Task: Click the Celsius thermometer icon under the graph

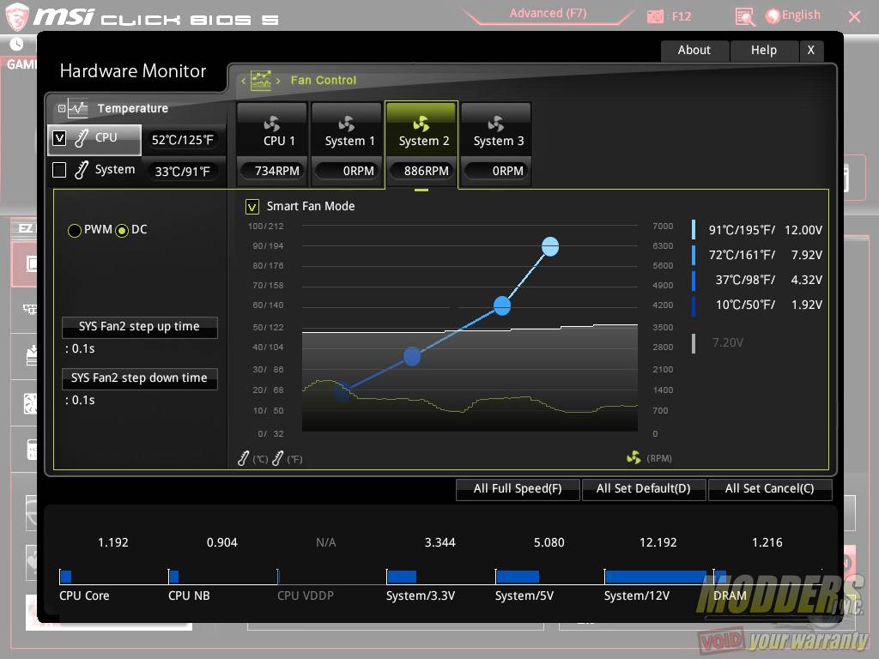Action: tap(243, 458)
